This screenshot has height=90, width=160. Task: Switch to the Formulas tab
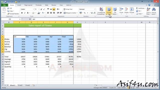tap(38, 5)
